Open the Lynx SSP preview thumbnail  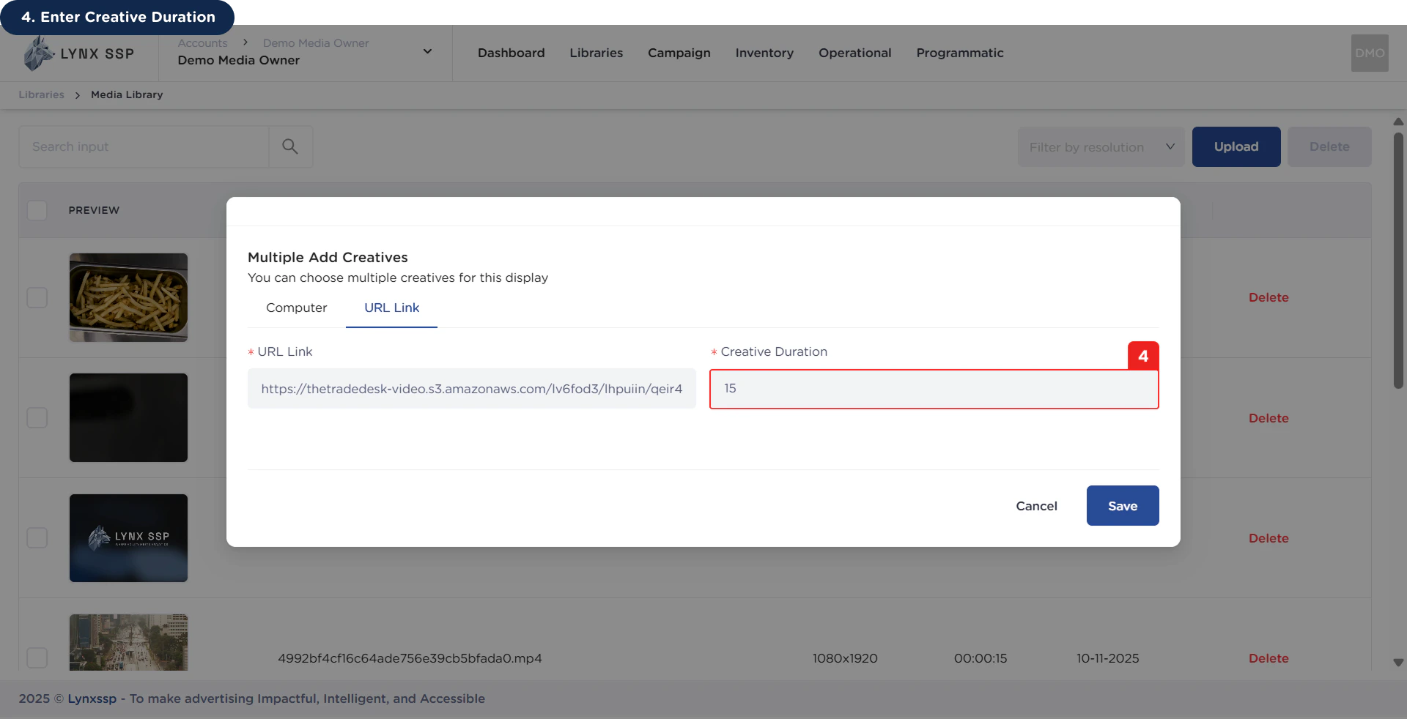pos(128,538)
